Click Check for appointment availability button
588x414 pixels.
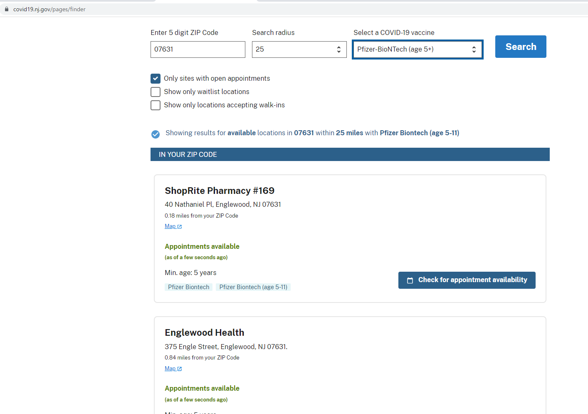(467, 280)
